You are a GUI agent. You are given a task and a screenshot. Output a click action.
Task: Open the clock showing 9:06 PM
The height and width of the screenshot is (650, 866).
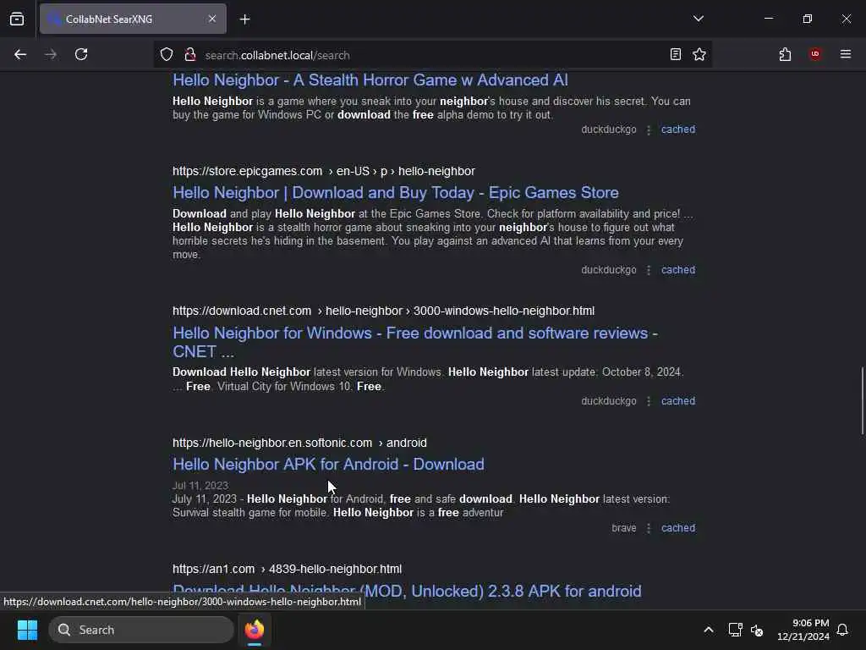coord(803,630)
